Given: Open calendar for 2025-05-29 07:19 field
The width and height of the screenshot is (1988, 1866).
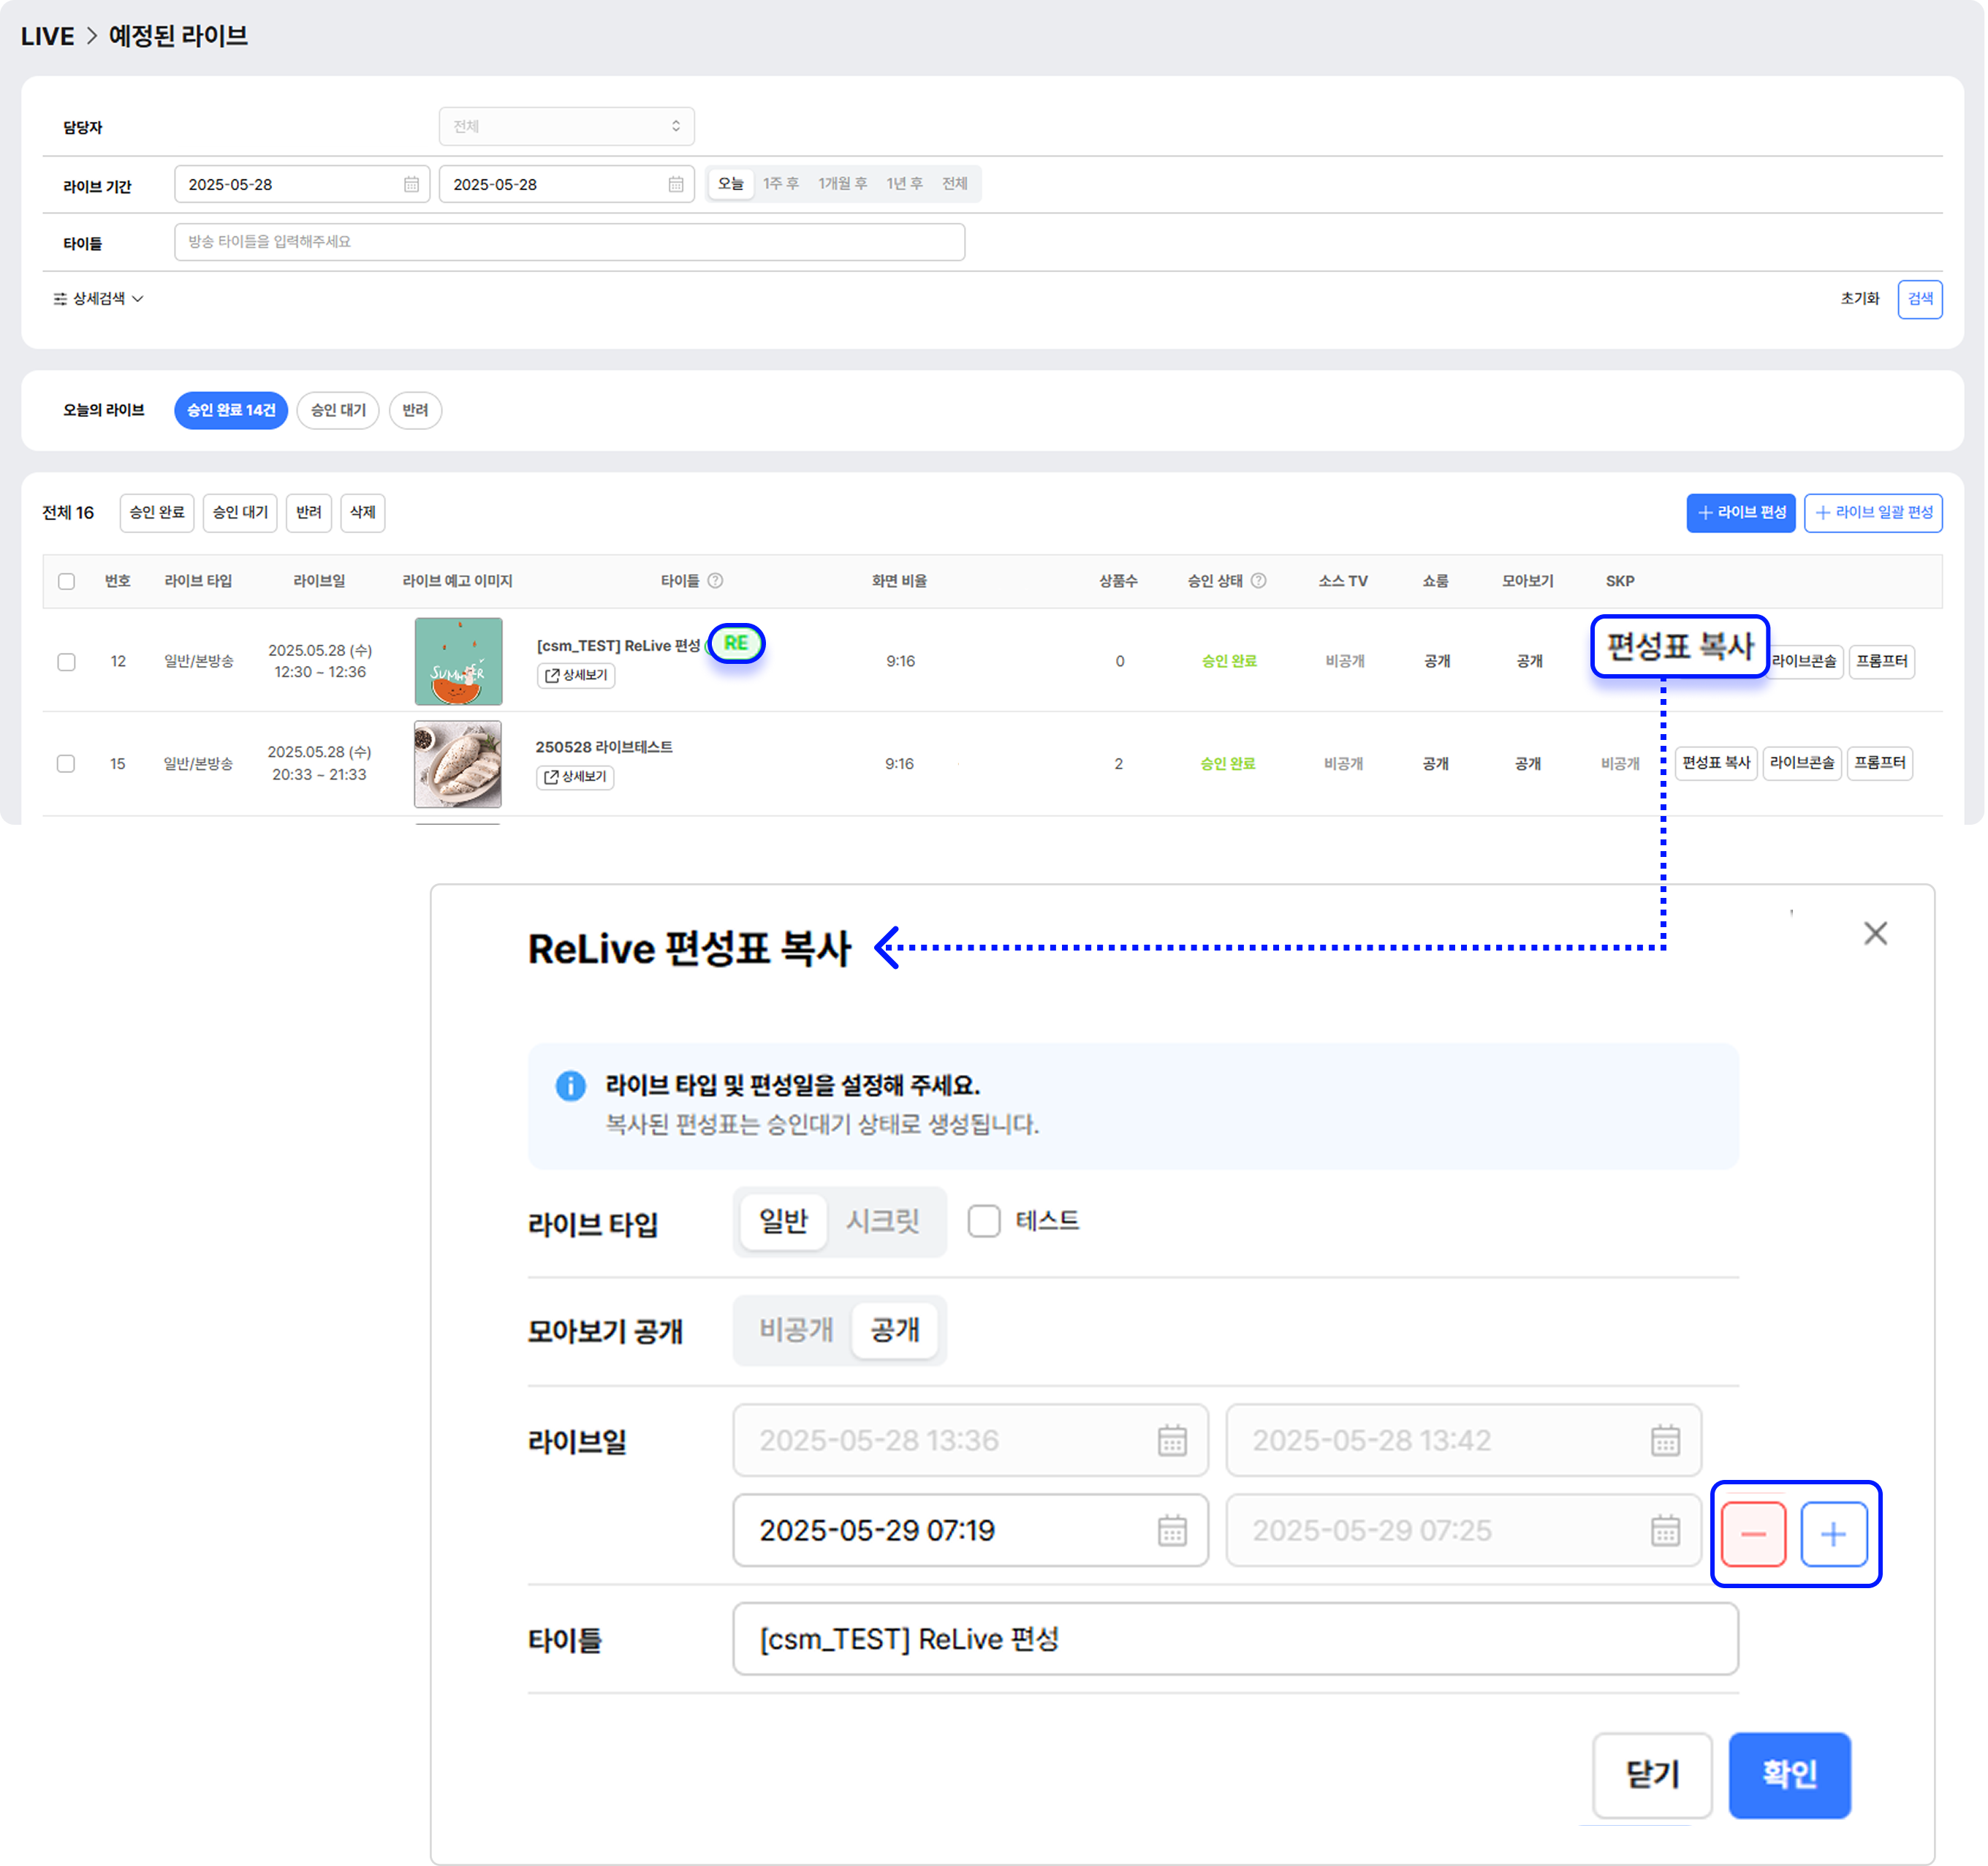Looking at the screenshot, I should coord(1171,1530).
